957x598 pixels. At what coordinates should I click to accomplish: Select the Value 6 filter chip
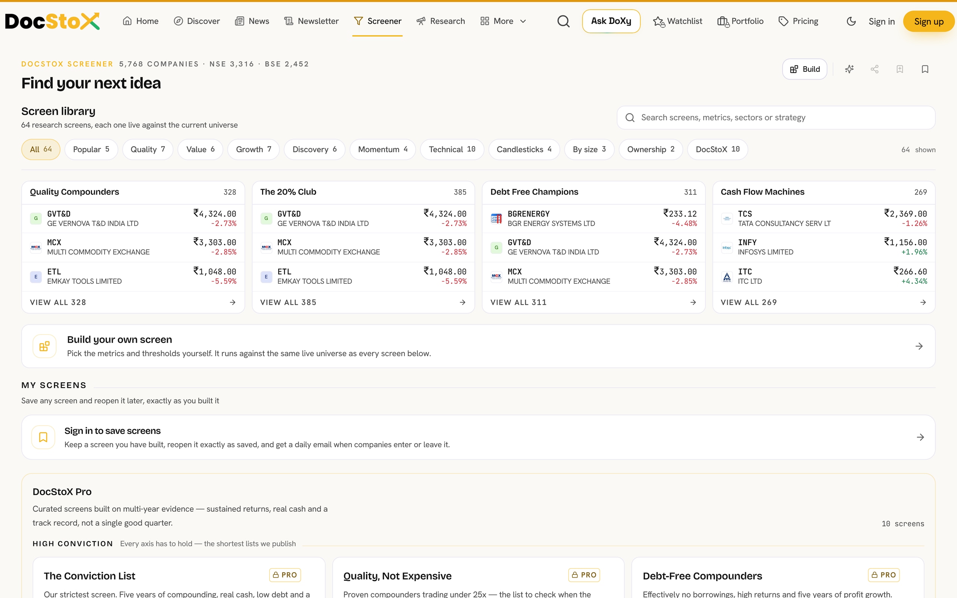click(200, 149)
